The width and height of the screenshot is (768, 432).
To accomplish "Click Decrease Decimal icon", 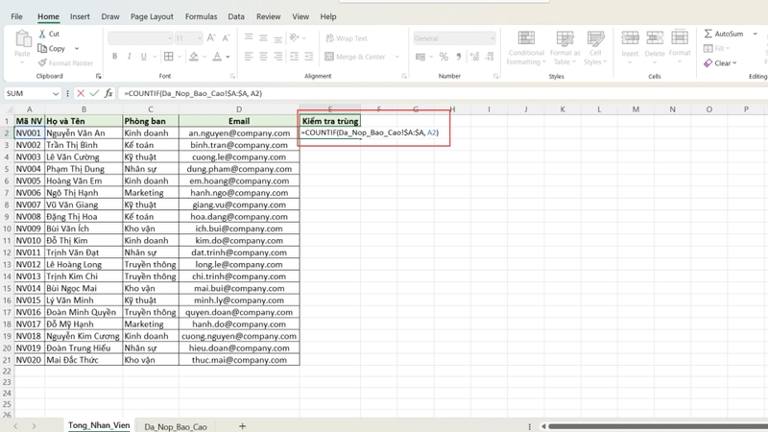I will coord(490,57).
